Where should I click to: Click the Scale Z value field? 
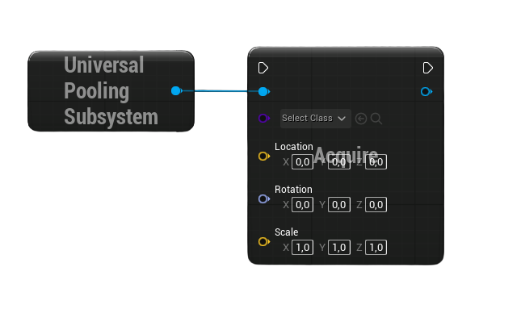point(376,248)
